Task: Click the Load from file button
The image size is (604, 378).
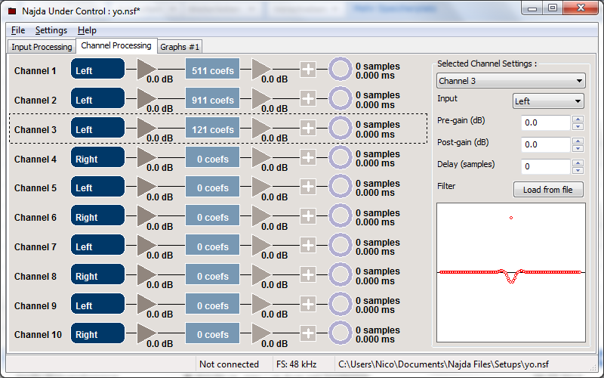Action: pyautogui.click(x=548, y=190)
